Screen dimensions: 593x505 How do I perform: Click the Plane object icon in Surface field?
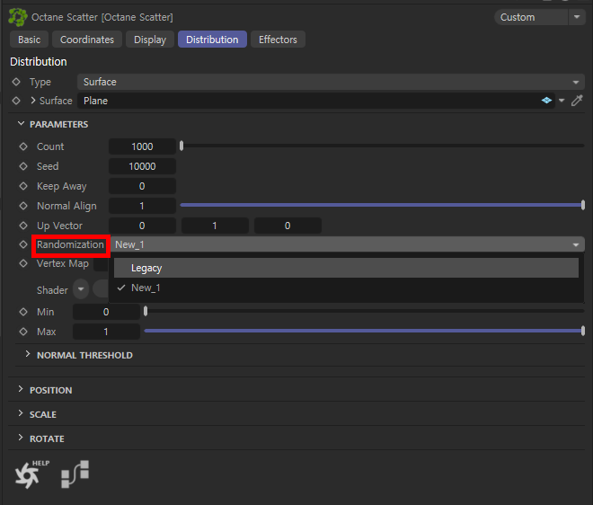coord(546,101)
